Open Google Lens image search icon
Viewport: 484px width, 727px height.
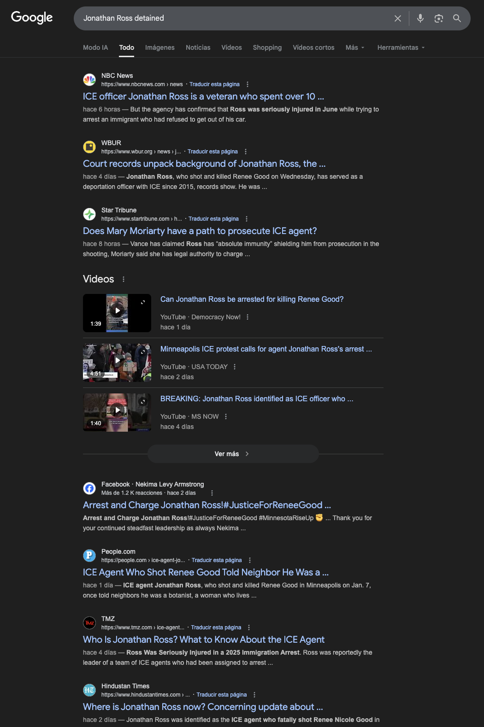point(439,18)
